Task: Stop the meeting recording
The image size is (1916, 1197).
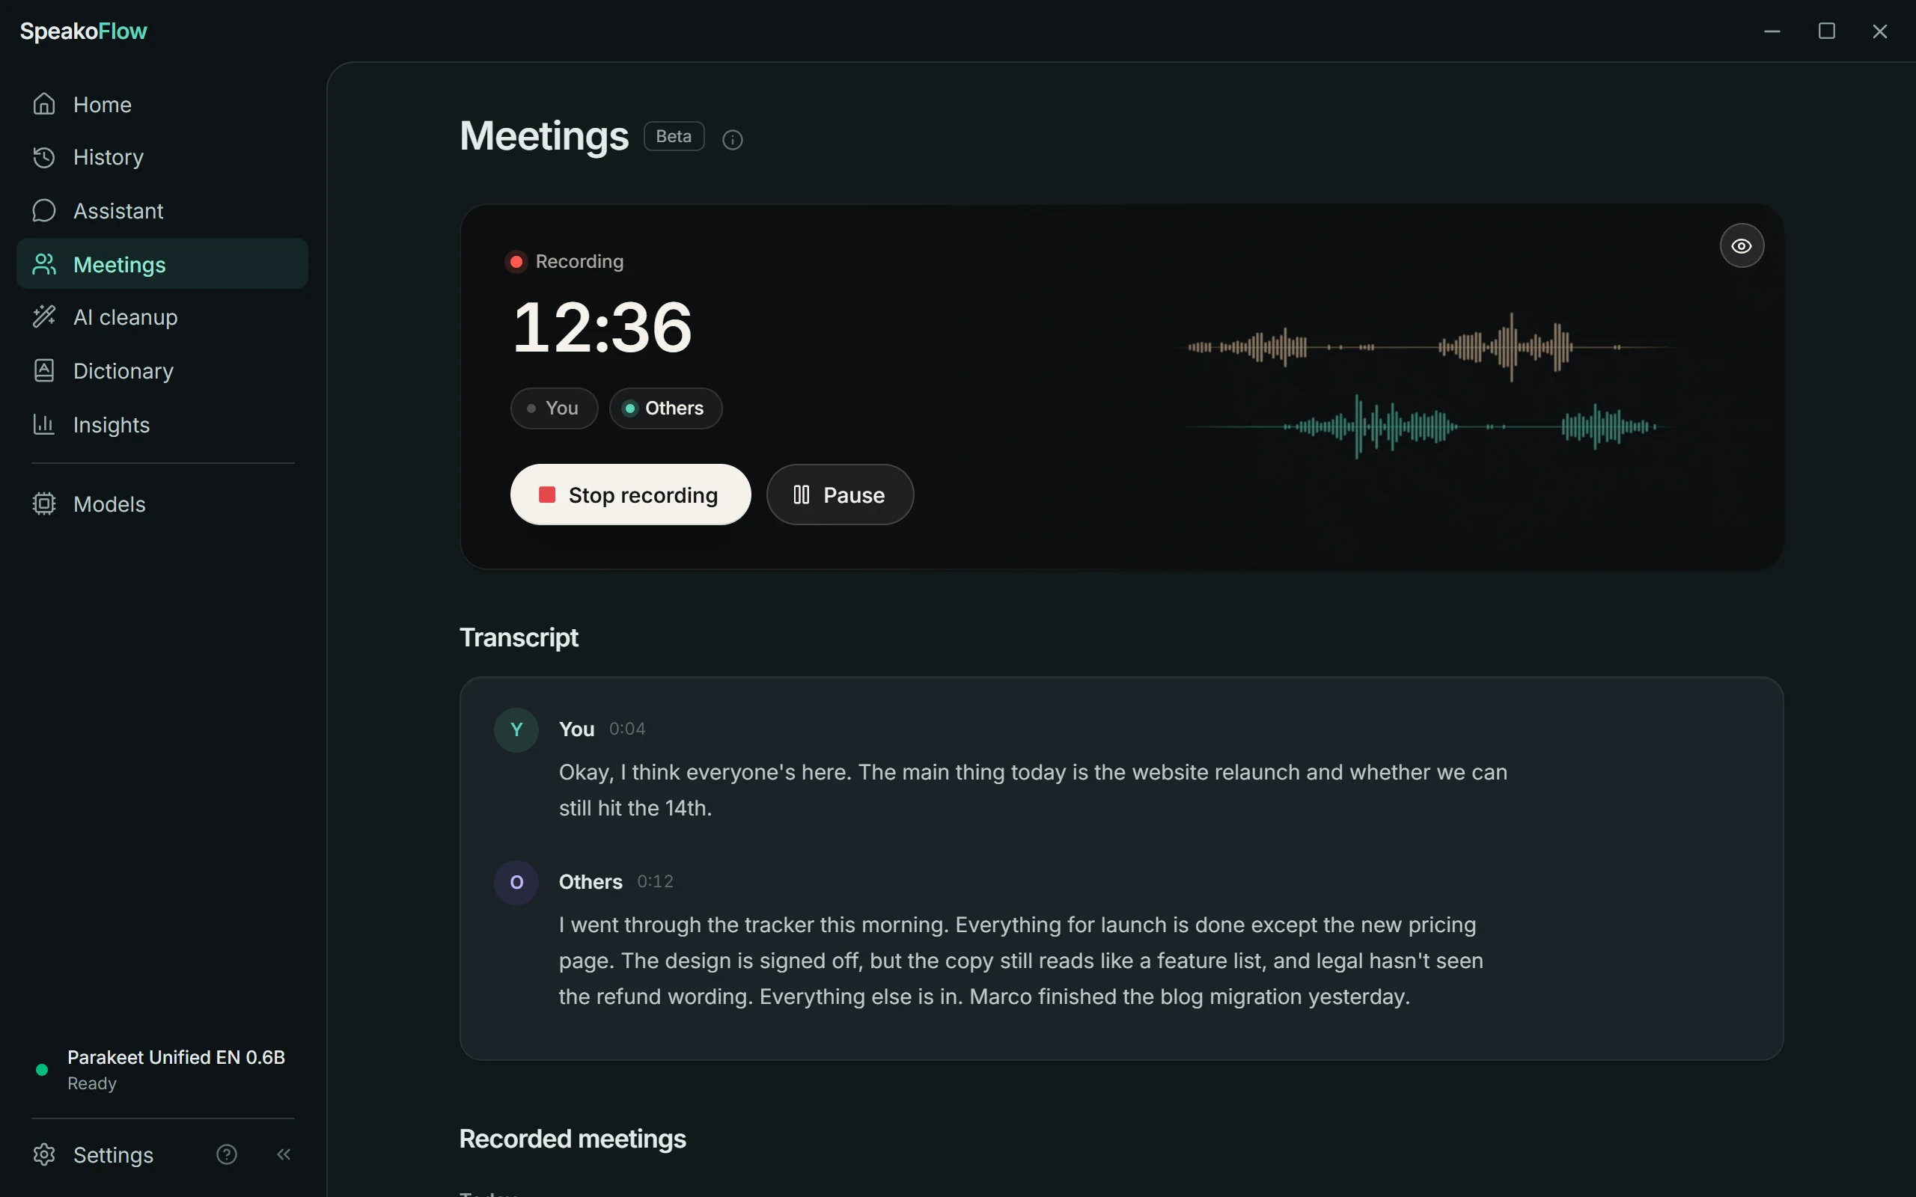Action: point(630,494)
